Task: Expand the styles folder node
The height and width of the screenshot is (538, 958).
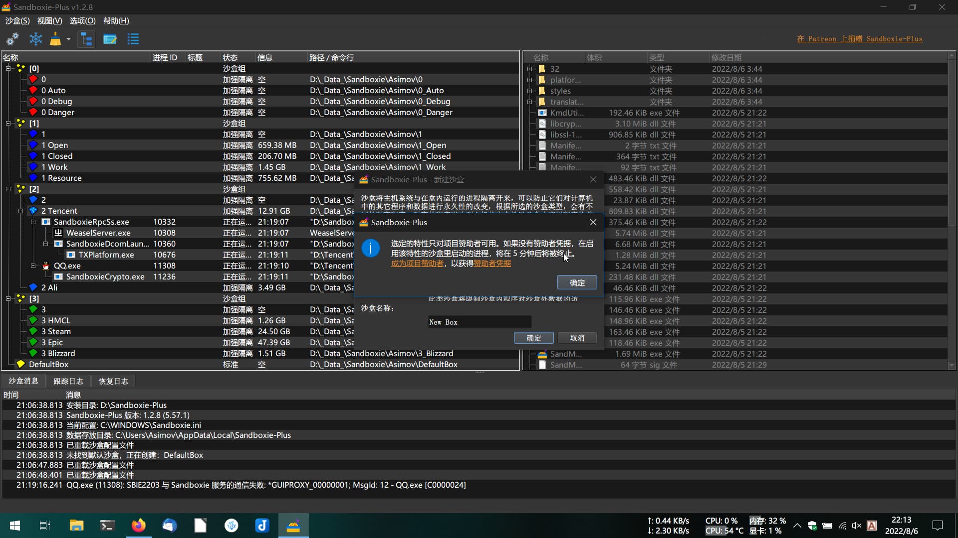Action: point(530,91)
